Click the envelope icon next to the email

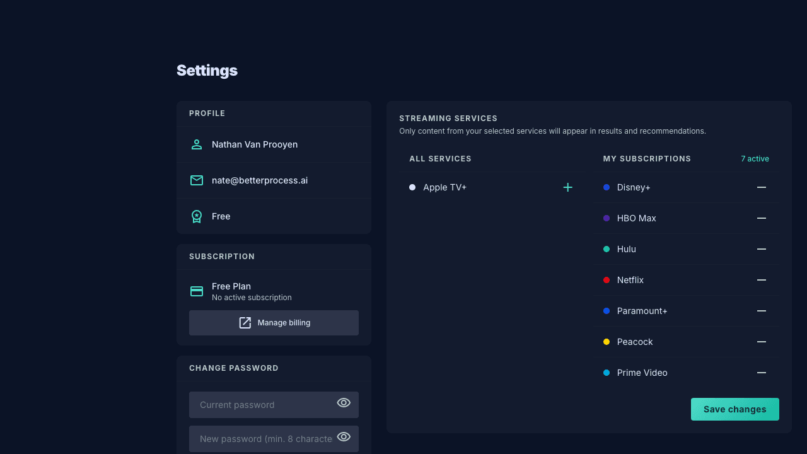(x=196, y=180)
